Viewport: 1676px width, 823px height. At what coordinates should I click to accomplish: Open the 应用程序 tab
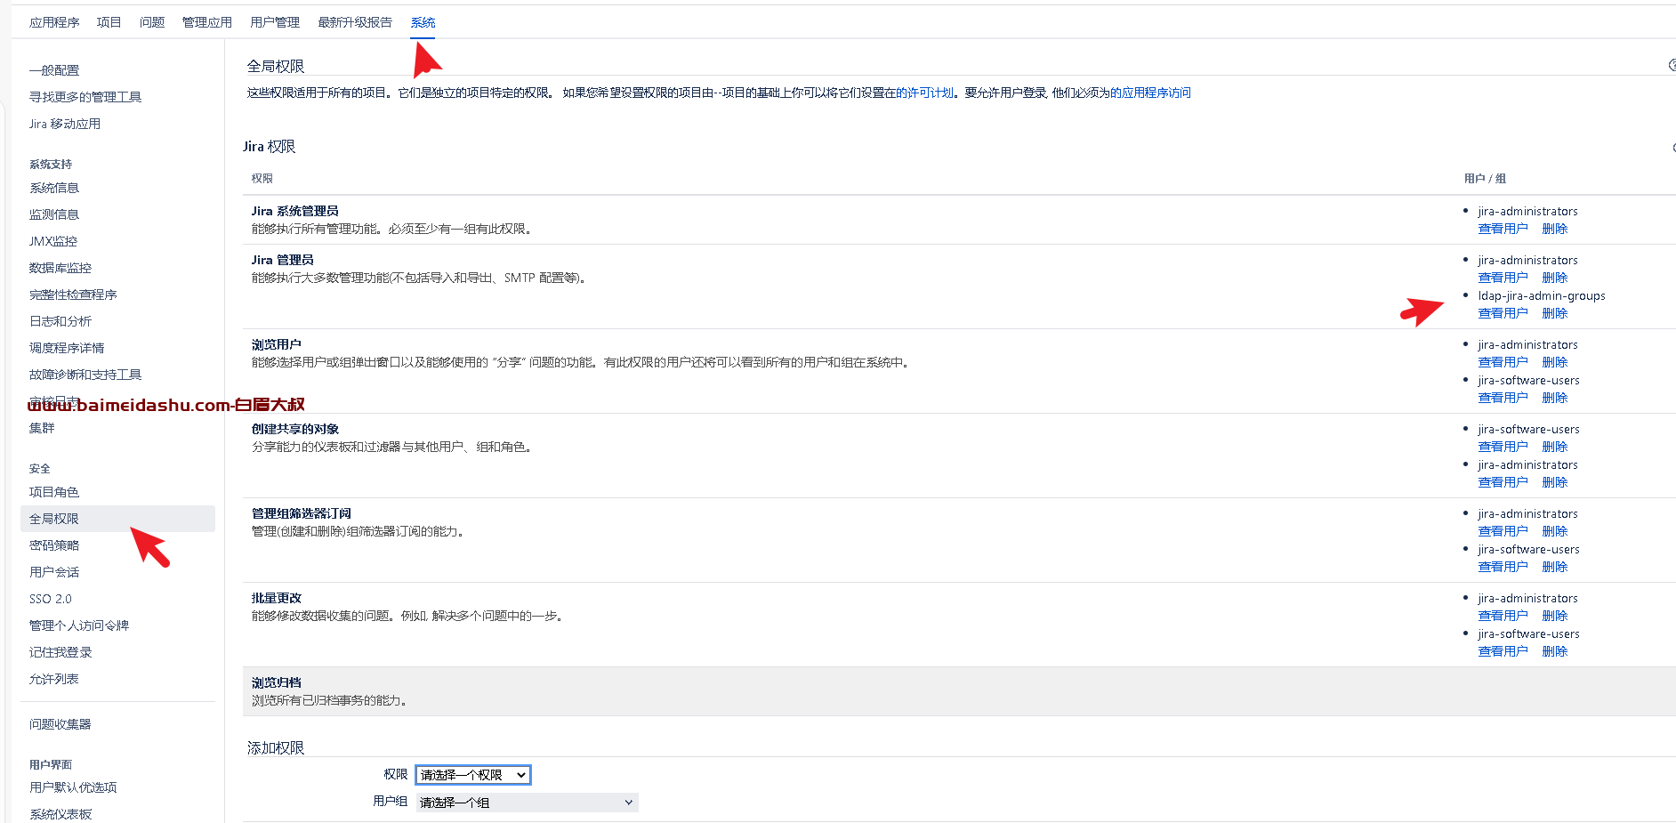point(54,22)
